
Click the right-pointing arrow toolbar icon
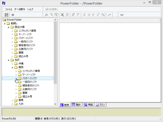pos(109,15)
